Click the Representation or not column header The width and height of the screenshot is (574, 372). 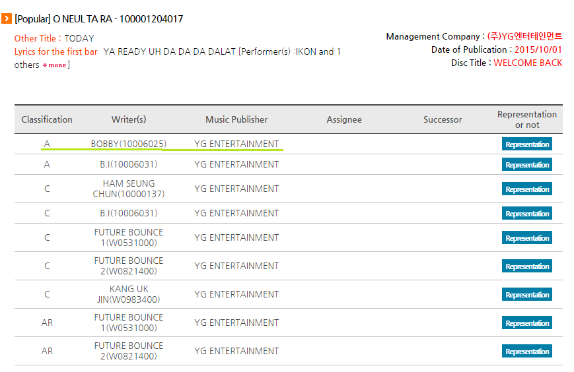click(x=527, y=119)
